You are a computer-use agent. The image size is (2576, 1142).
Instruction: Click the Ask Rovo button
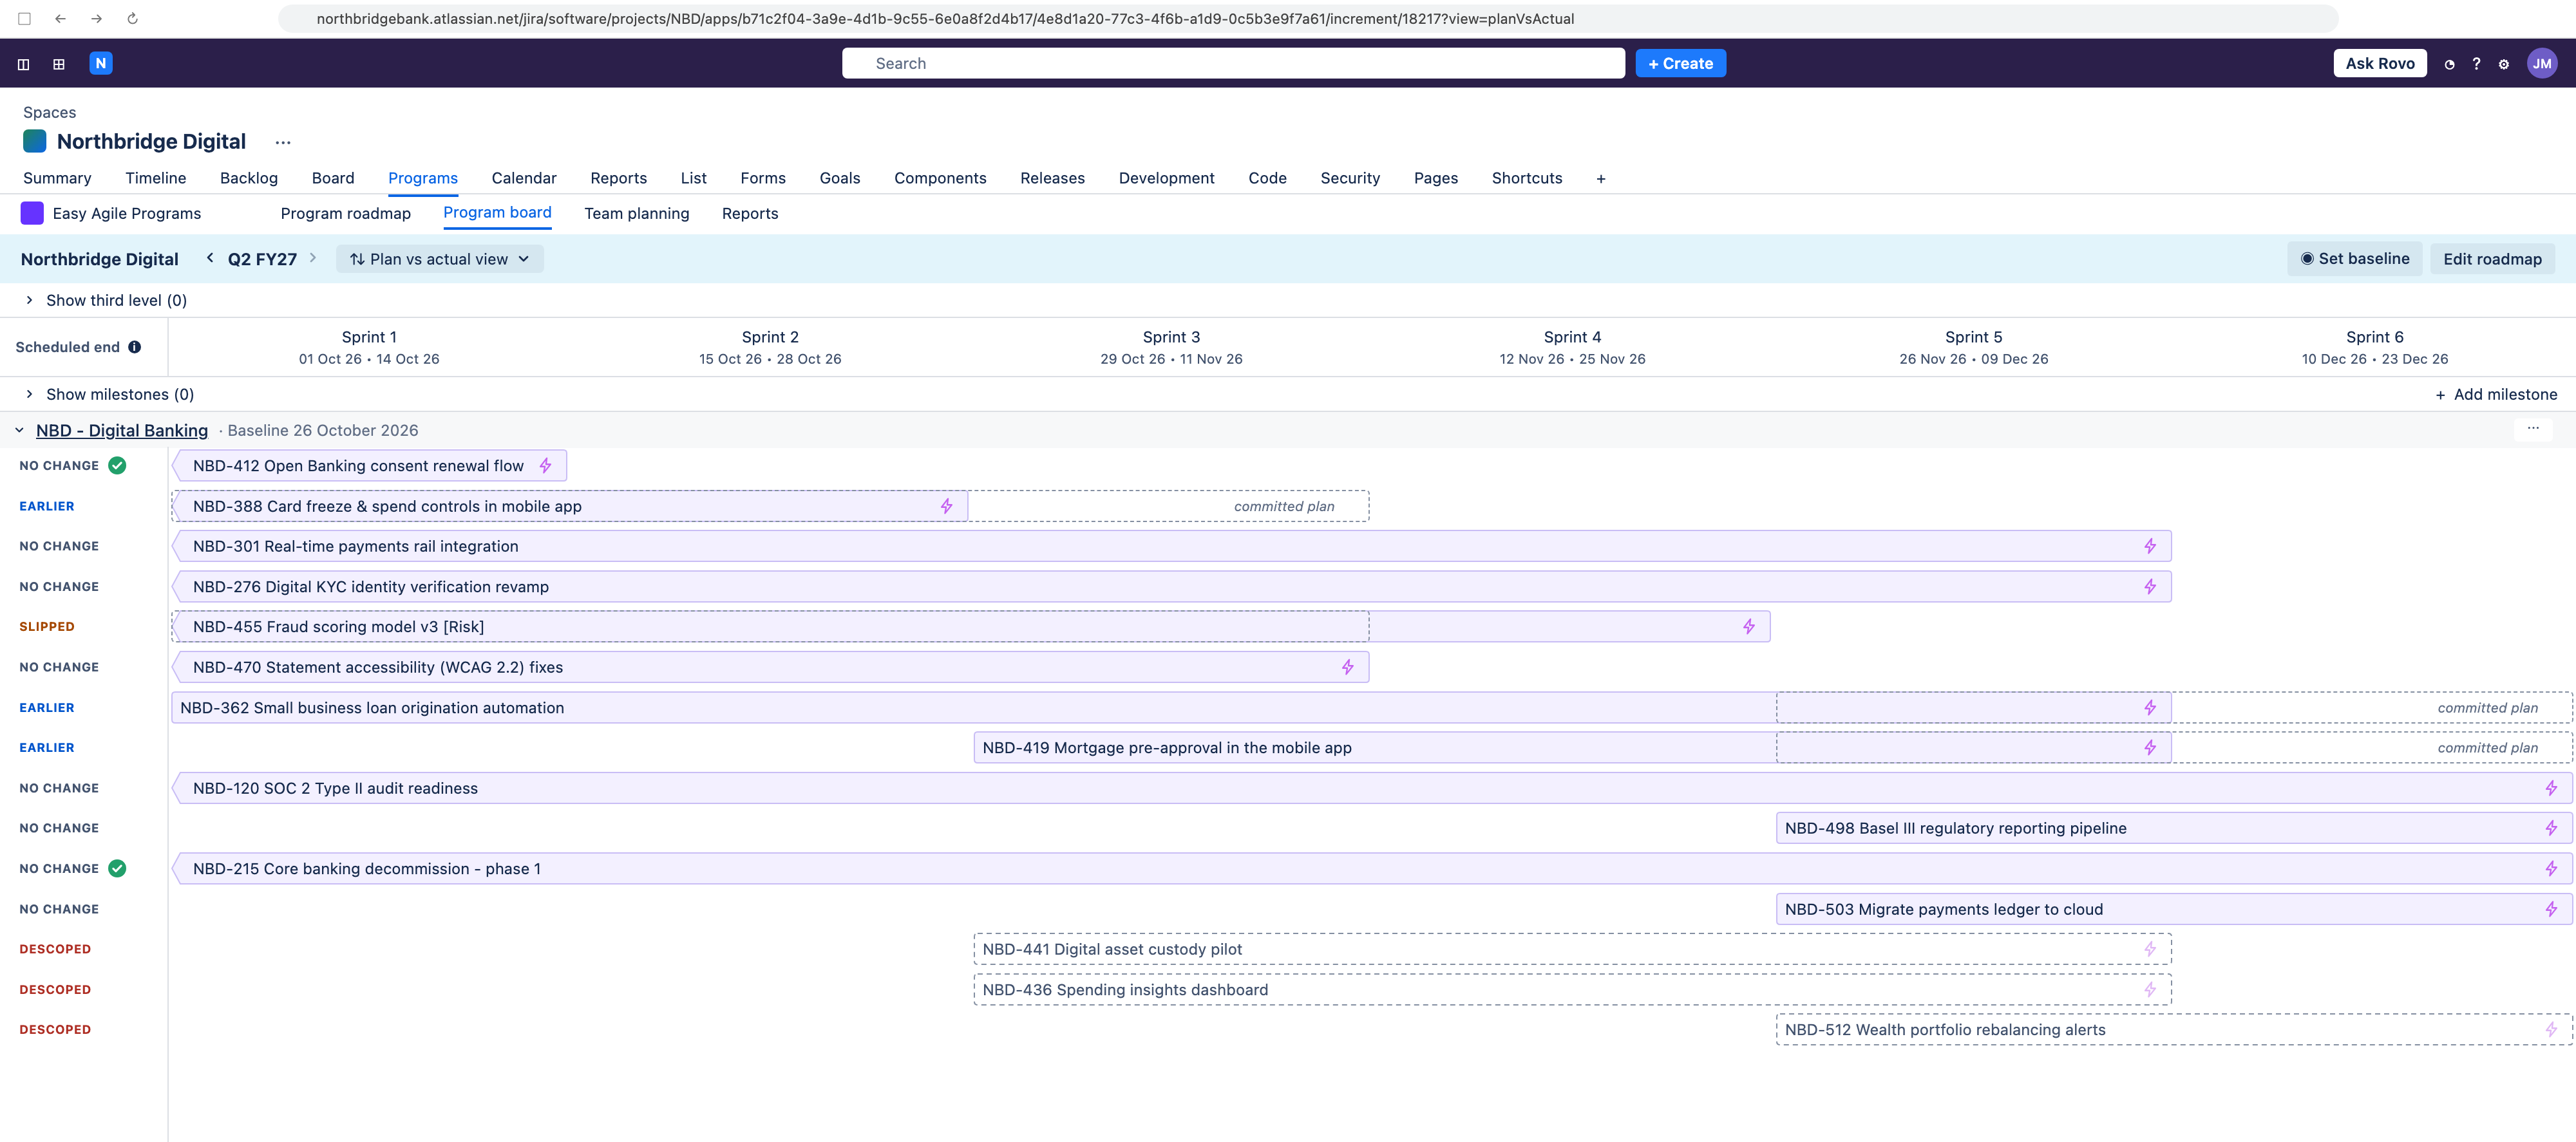[x=2379, y=63]
